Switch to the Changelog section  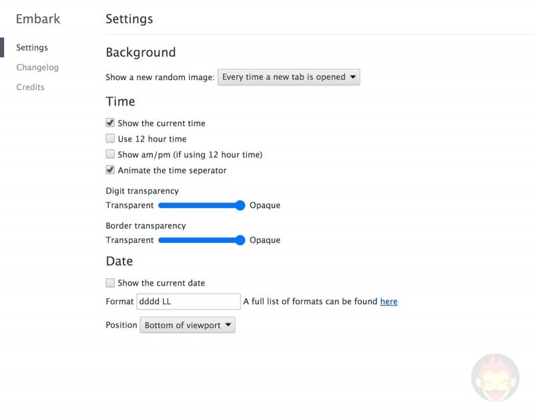[x=37, y=67]
